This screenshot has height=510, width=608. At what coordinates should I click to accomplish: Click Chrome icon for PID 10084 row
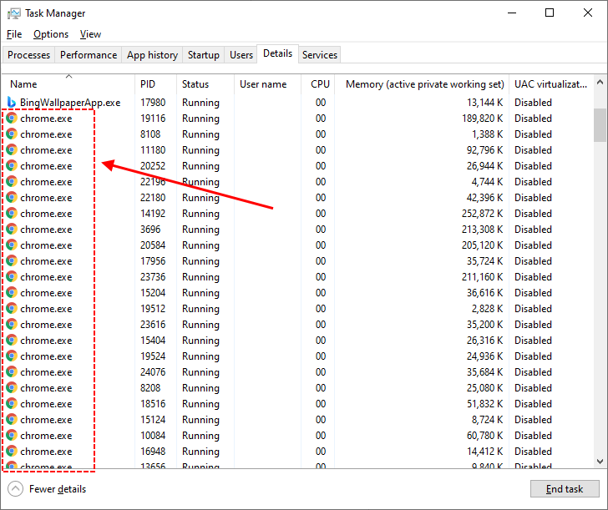[x=12, y=436]
